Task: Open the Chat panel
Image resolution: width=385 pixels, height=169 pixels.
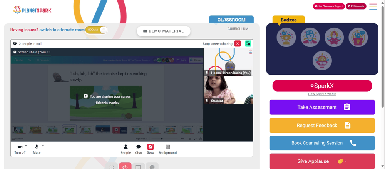Action: coord(139,149)
